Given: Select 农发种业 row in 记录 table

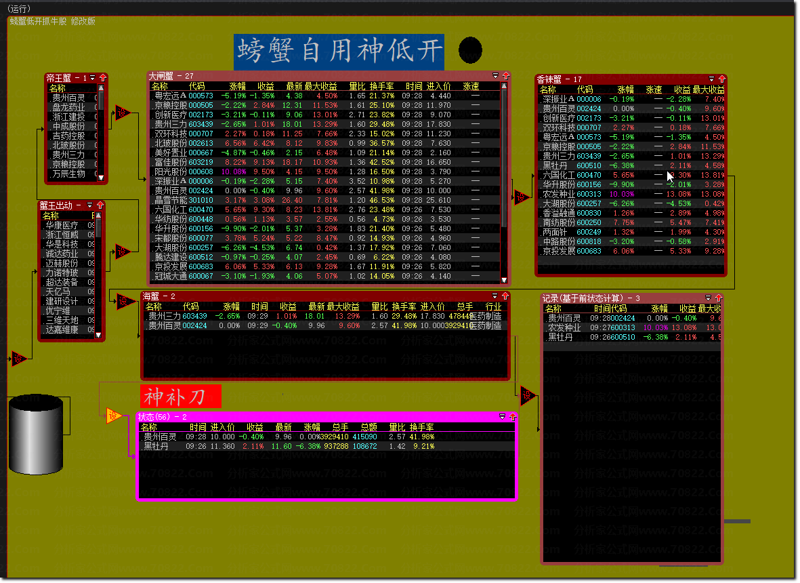Looking at the screenshot, I should [x=633, y=327].
